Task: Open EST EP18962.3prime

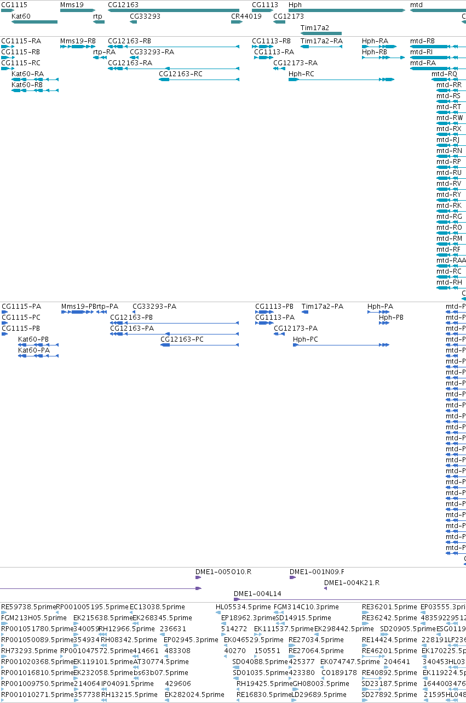Action: (249, 618)
